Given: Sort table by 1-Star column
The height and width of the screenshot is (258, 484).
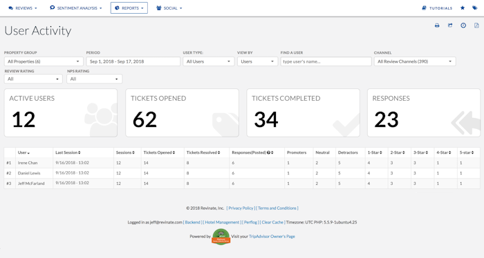Looking at the screenshot, I should point(375,152).
